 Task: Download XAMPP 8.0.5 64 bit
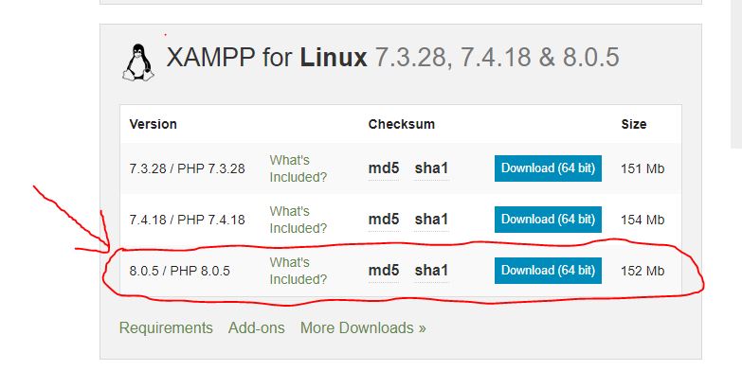pos(548,271)
